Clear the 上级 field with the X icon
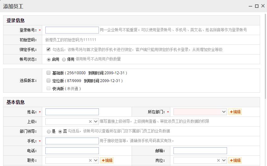The width and height of the screenshot is (267, 166). pos(90,122)
